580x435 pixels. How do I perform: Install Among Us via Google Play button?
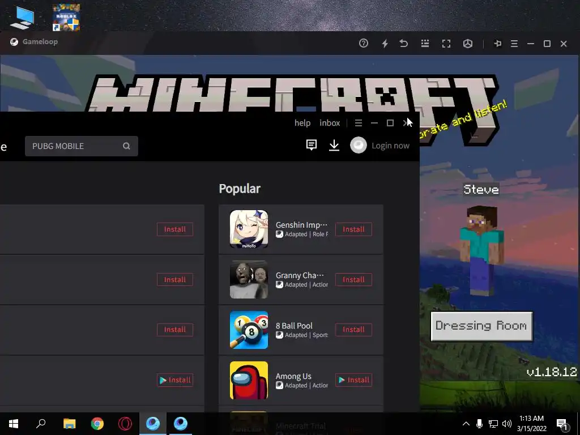coord(353,380)
